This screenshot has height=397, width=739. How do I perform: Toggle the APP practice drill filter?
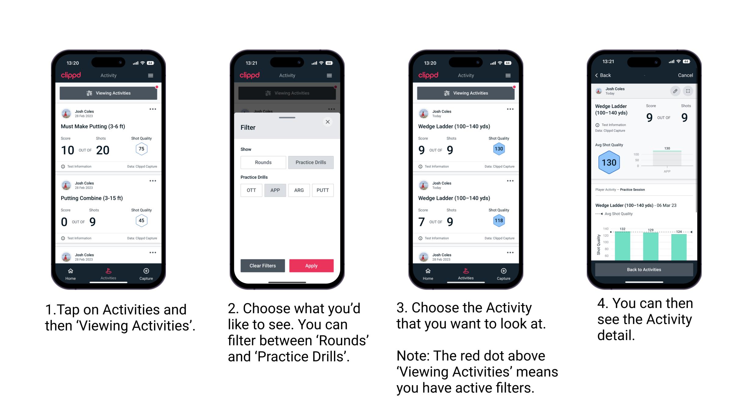[x=274, y=190]
